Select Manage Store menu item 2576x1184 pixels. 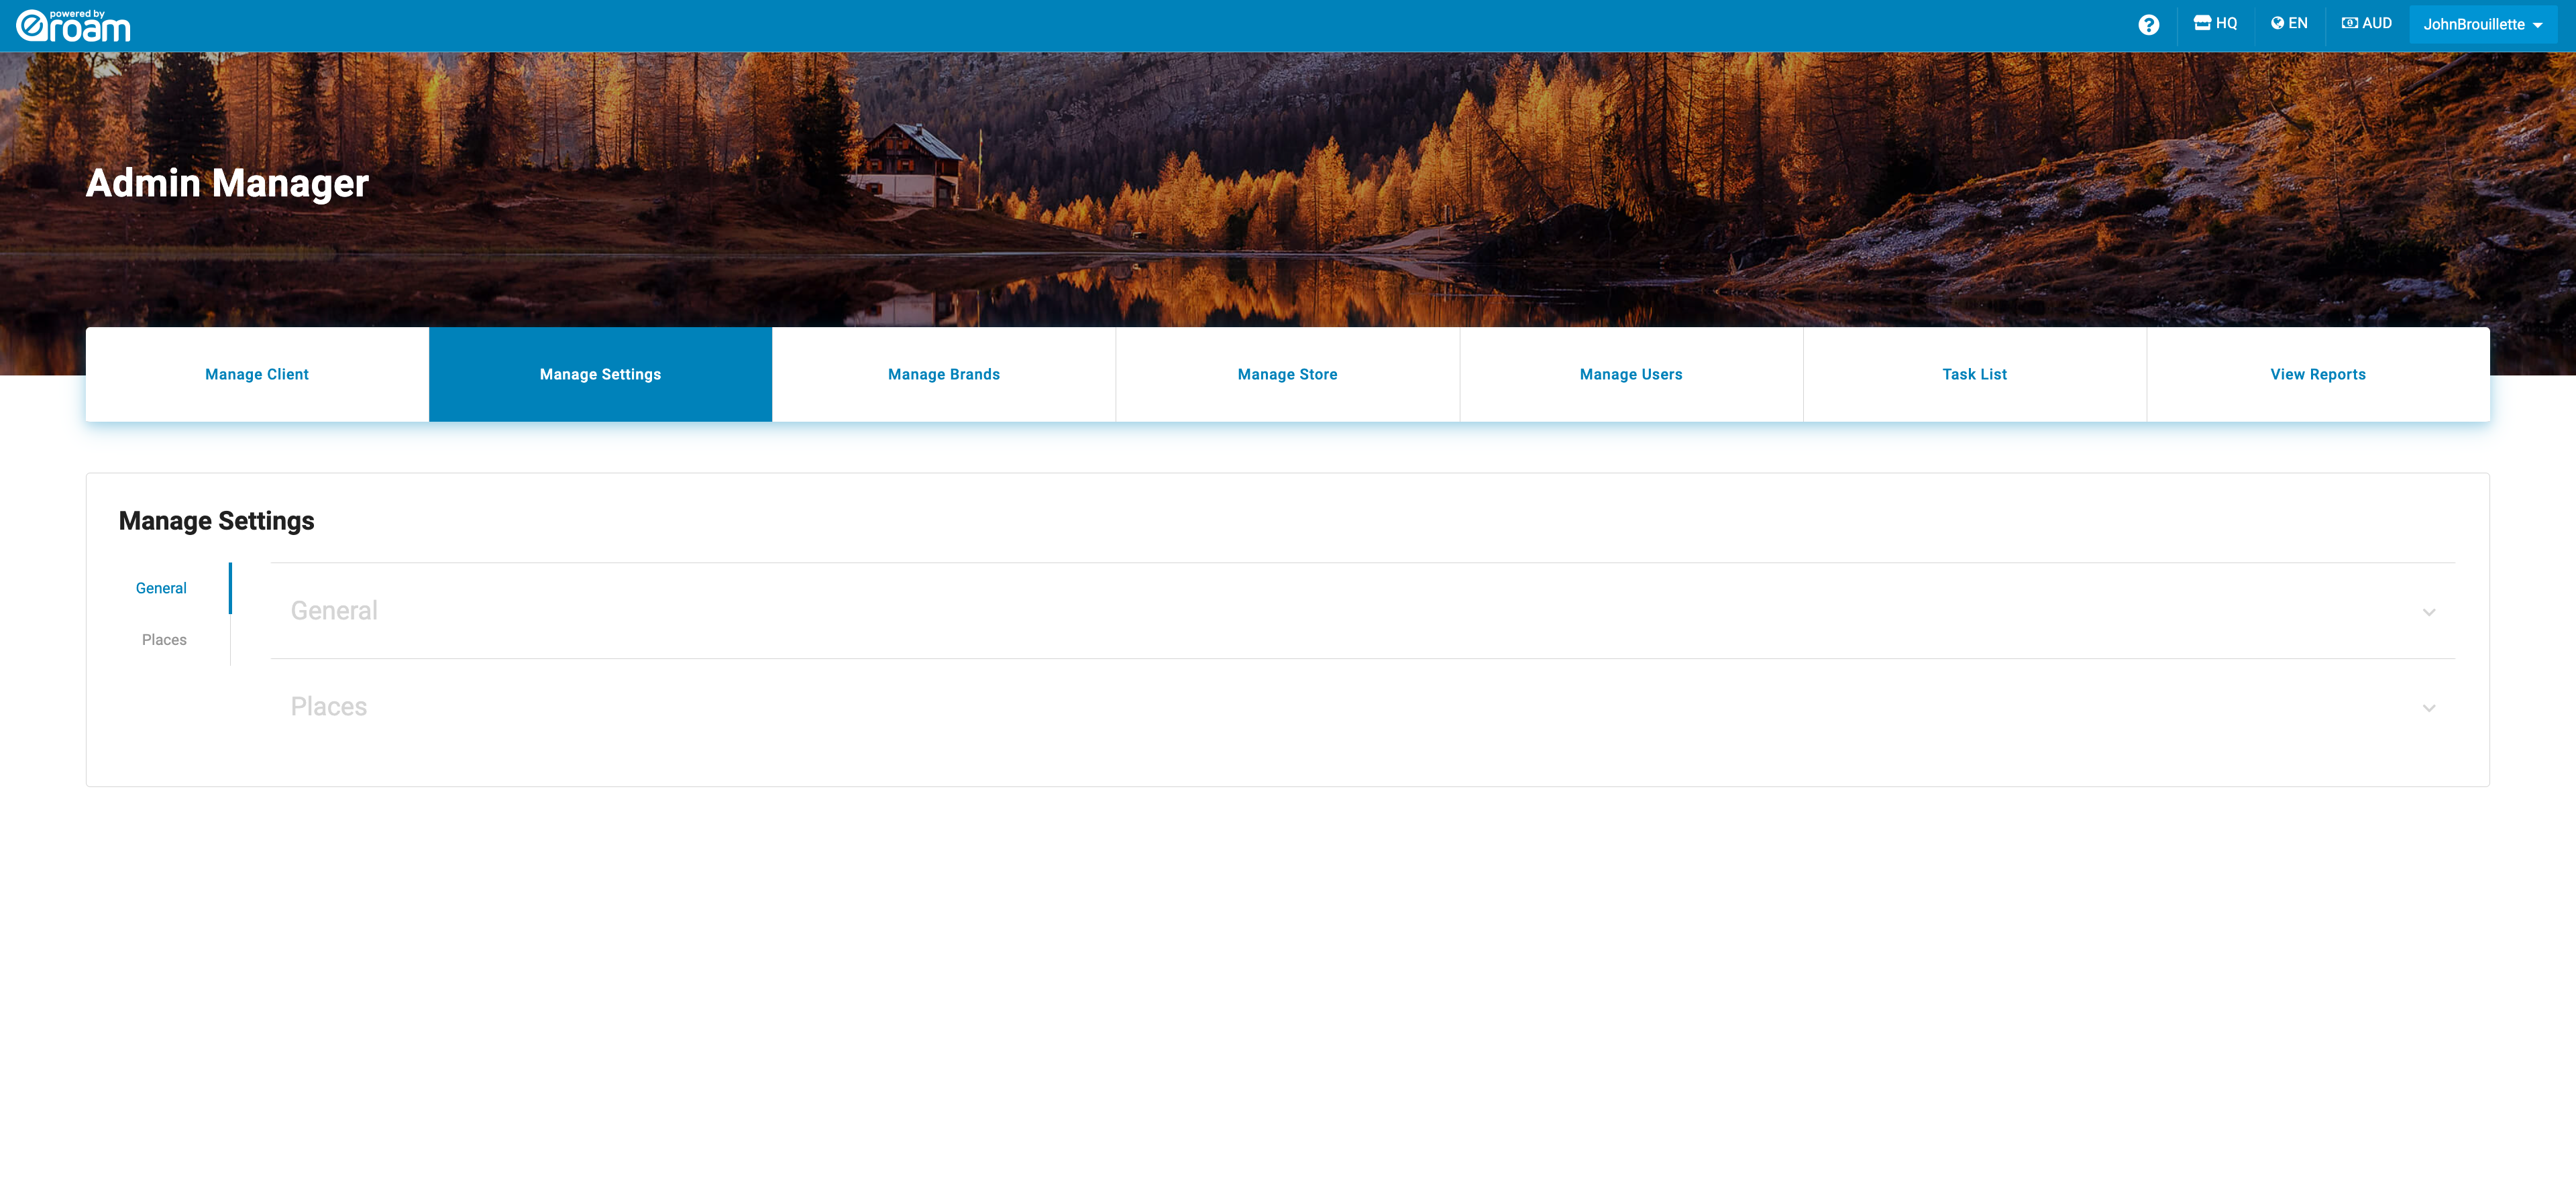pos(1287,374)
